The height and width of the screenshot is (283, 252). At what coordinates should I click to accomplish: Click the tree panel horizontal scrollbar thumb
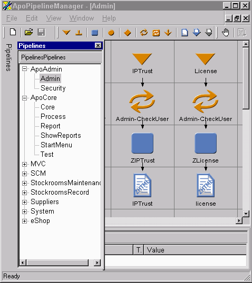tap(57, 262)
